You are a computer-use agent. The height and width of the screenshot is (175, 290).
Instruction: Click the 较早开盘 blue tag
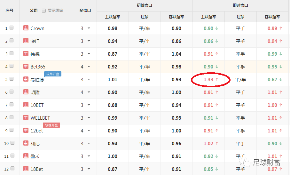[x=53, y=74]
